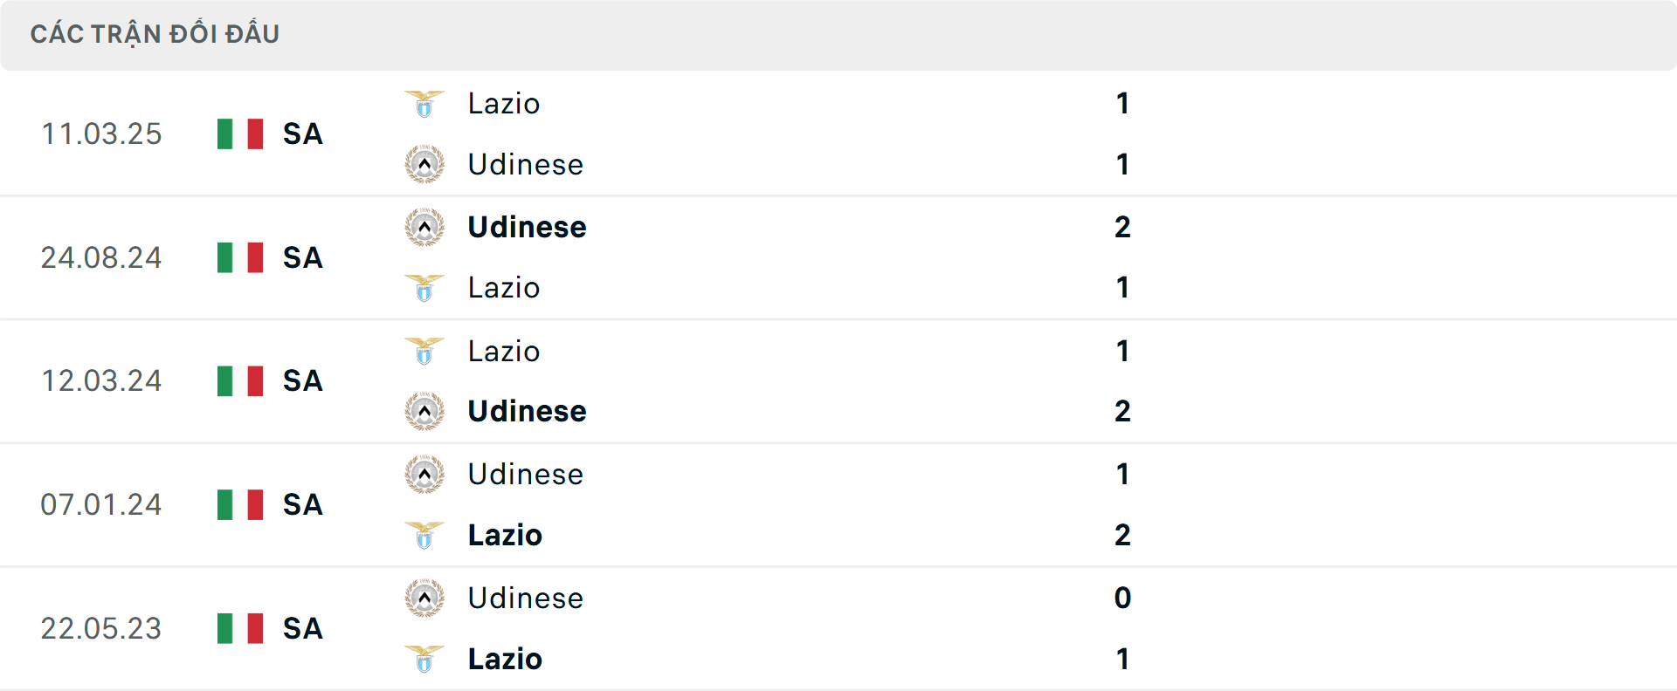Select the Italy flag in the 24.08.24 row
The width and height of the screenshot is (1677, 691).
click(x=238, y=257)
